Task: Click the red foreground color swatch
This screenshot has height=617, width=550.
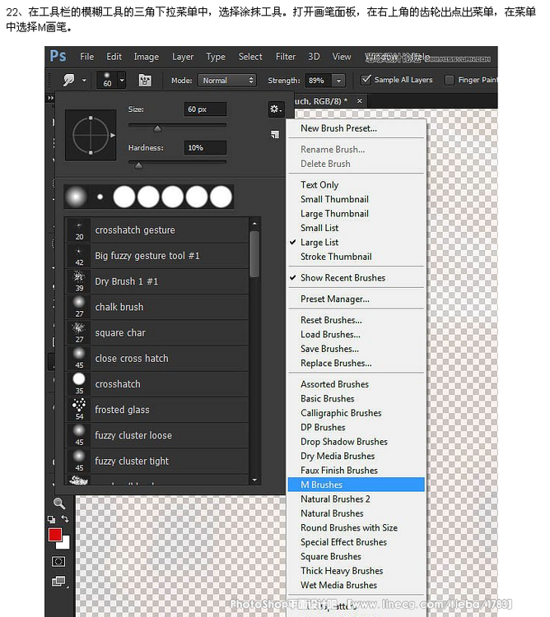Action: [x=54, y=535]
